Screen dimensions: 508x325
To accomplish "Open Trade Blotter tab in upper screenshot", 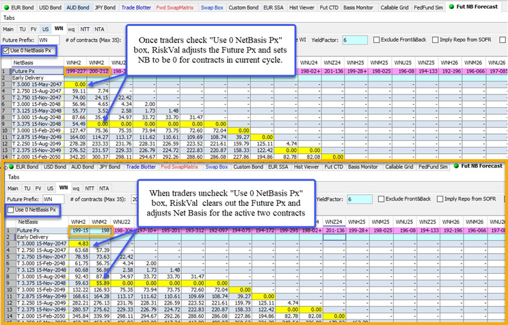I will (136, 7).
